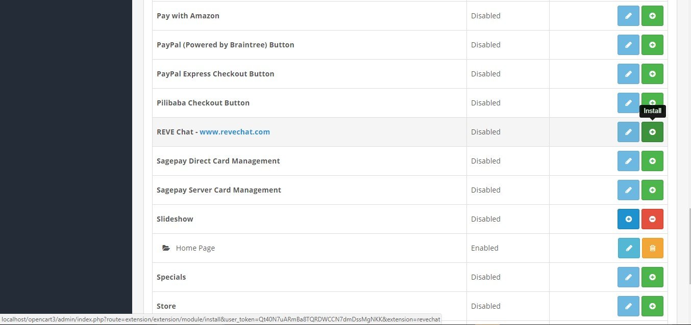The height and width of the screenshot is (325, 691).
Task: Click the edit pencil for REVE Chat
Action: (x=628, y=132)
